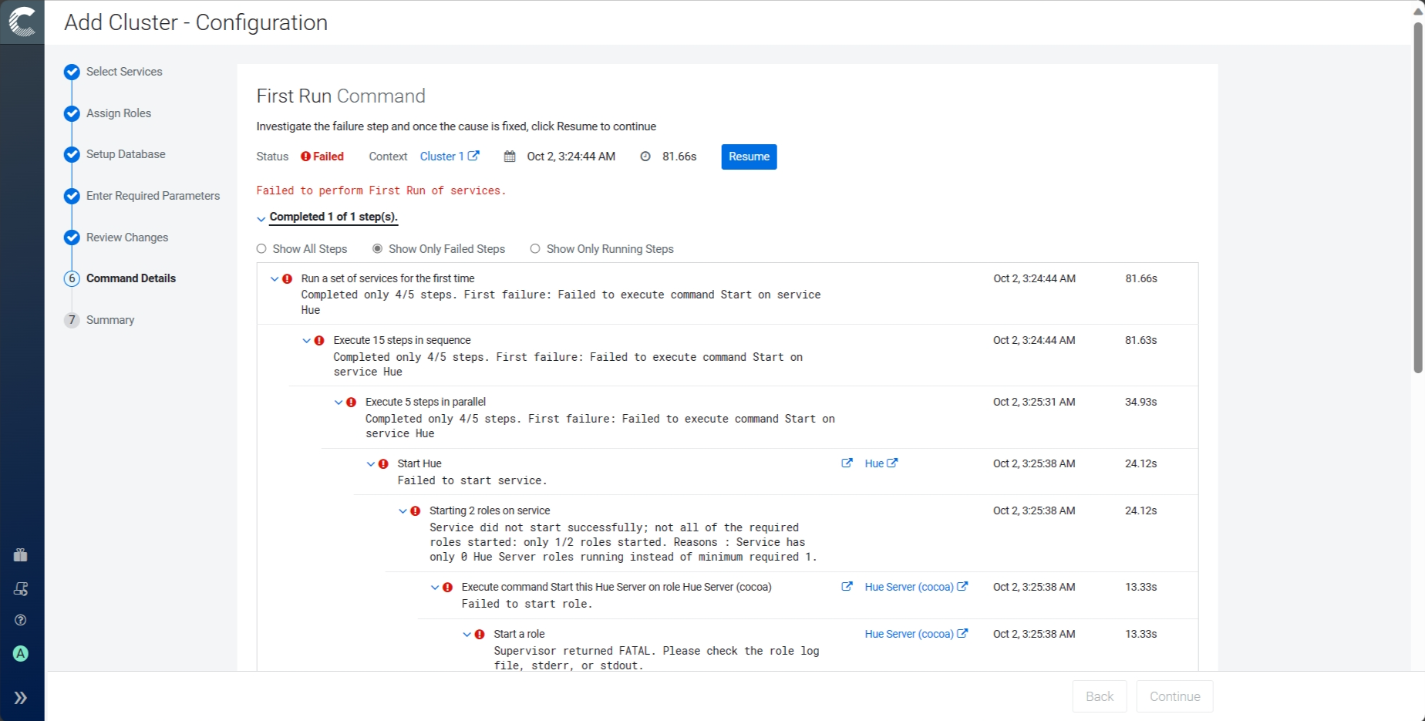Click external link icon left of first Hue Server (cocoa)

pos(847,587)
